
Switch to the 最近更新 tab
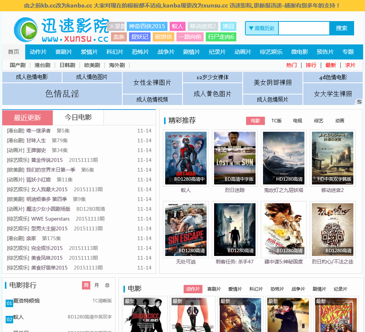[27, 117]
